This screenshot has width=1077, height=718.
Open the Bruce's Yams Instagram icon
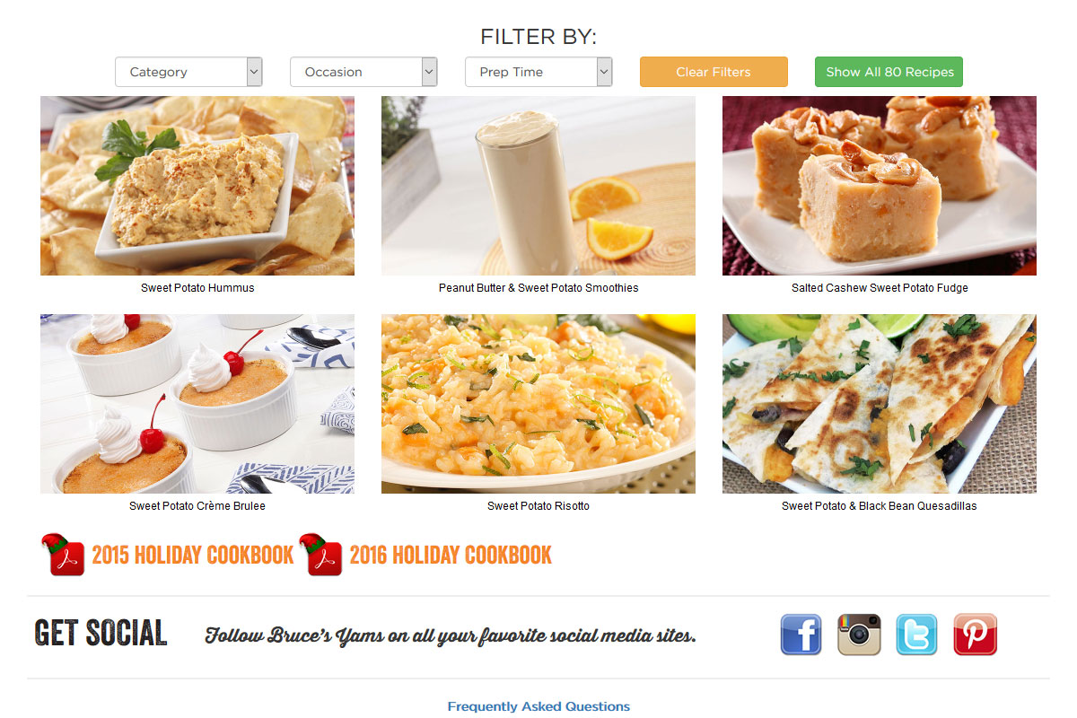(x=859, y=635)
